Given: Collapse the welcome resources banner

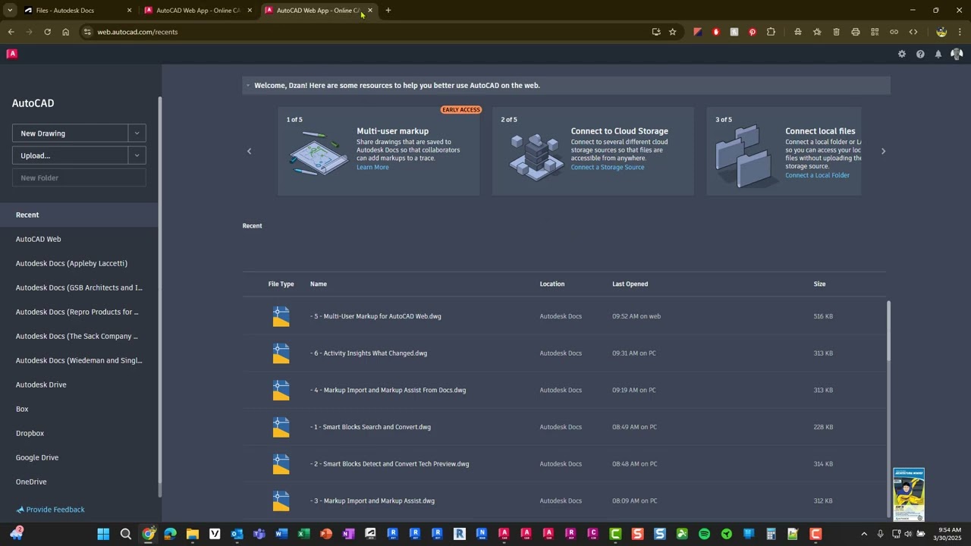Looking at the screenshot, I should tap(247, 86).
